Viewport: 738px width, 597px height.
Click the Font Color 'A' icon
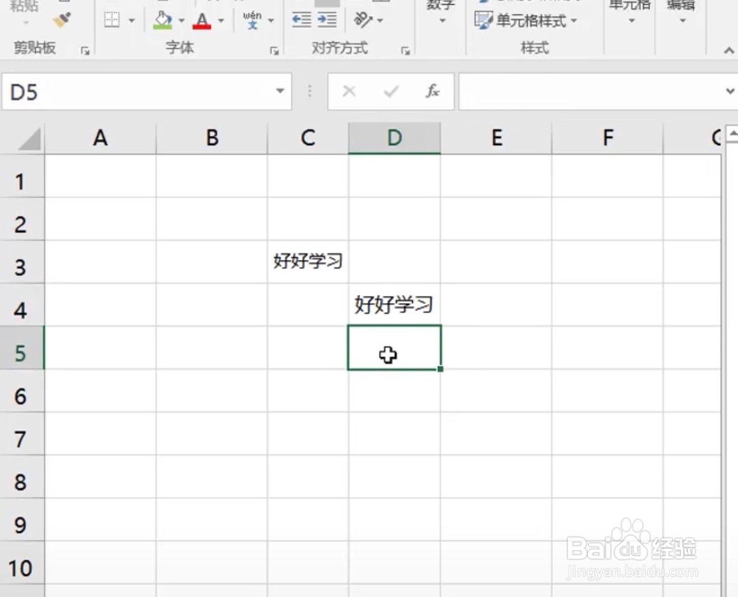click(x=201, y=18)
